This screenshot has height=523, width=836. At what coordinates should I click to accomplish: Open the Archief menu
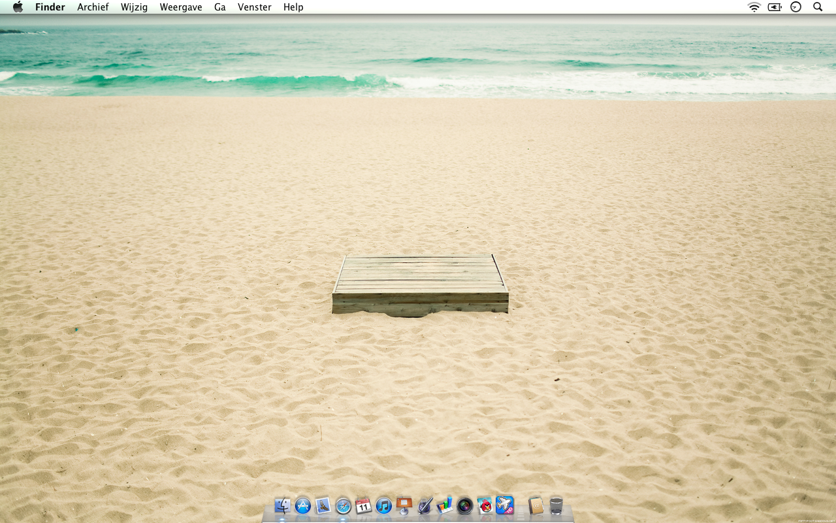[93, 7]
